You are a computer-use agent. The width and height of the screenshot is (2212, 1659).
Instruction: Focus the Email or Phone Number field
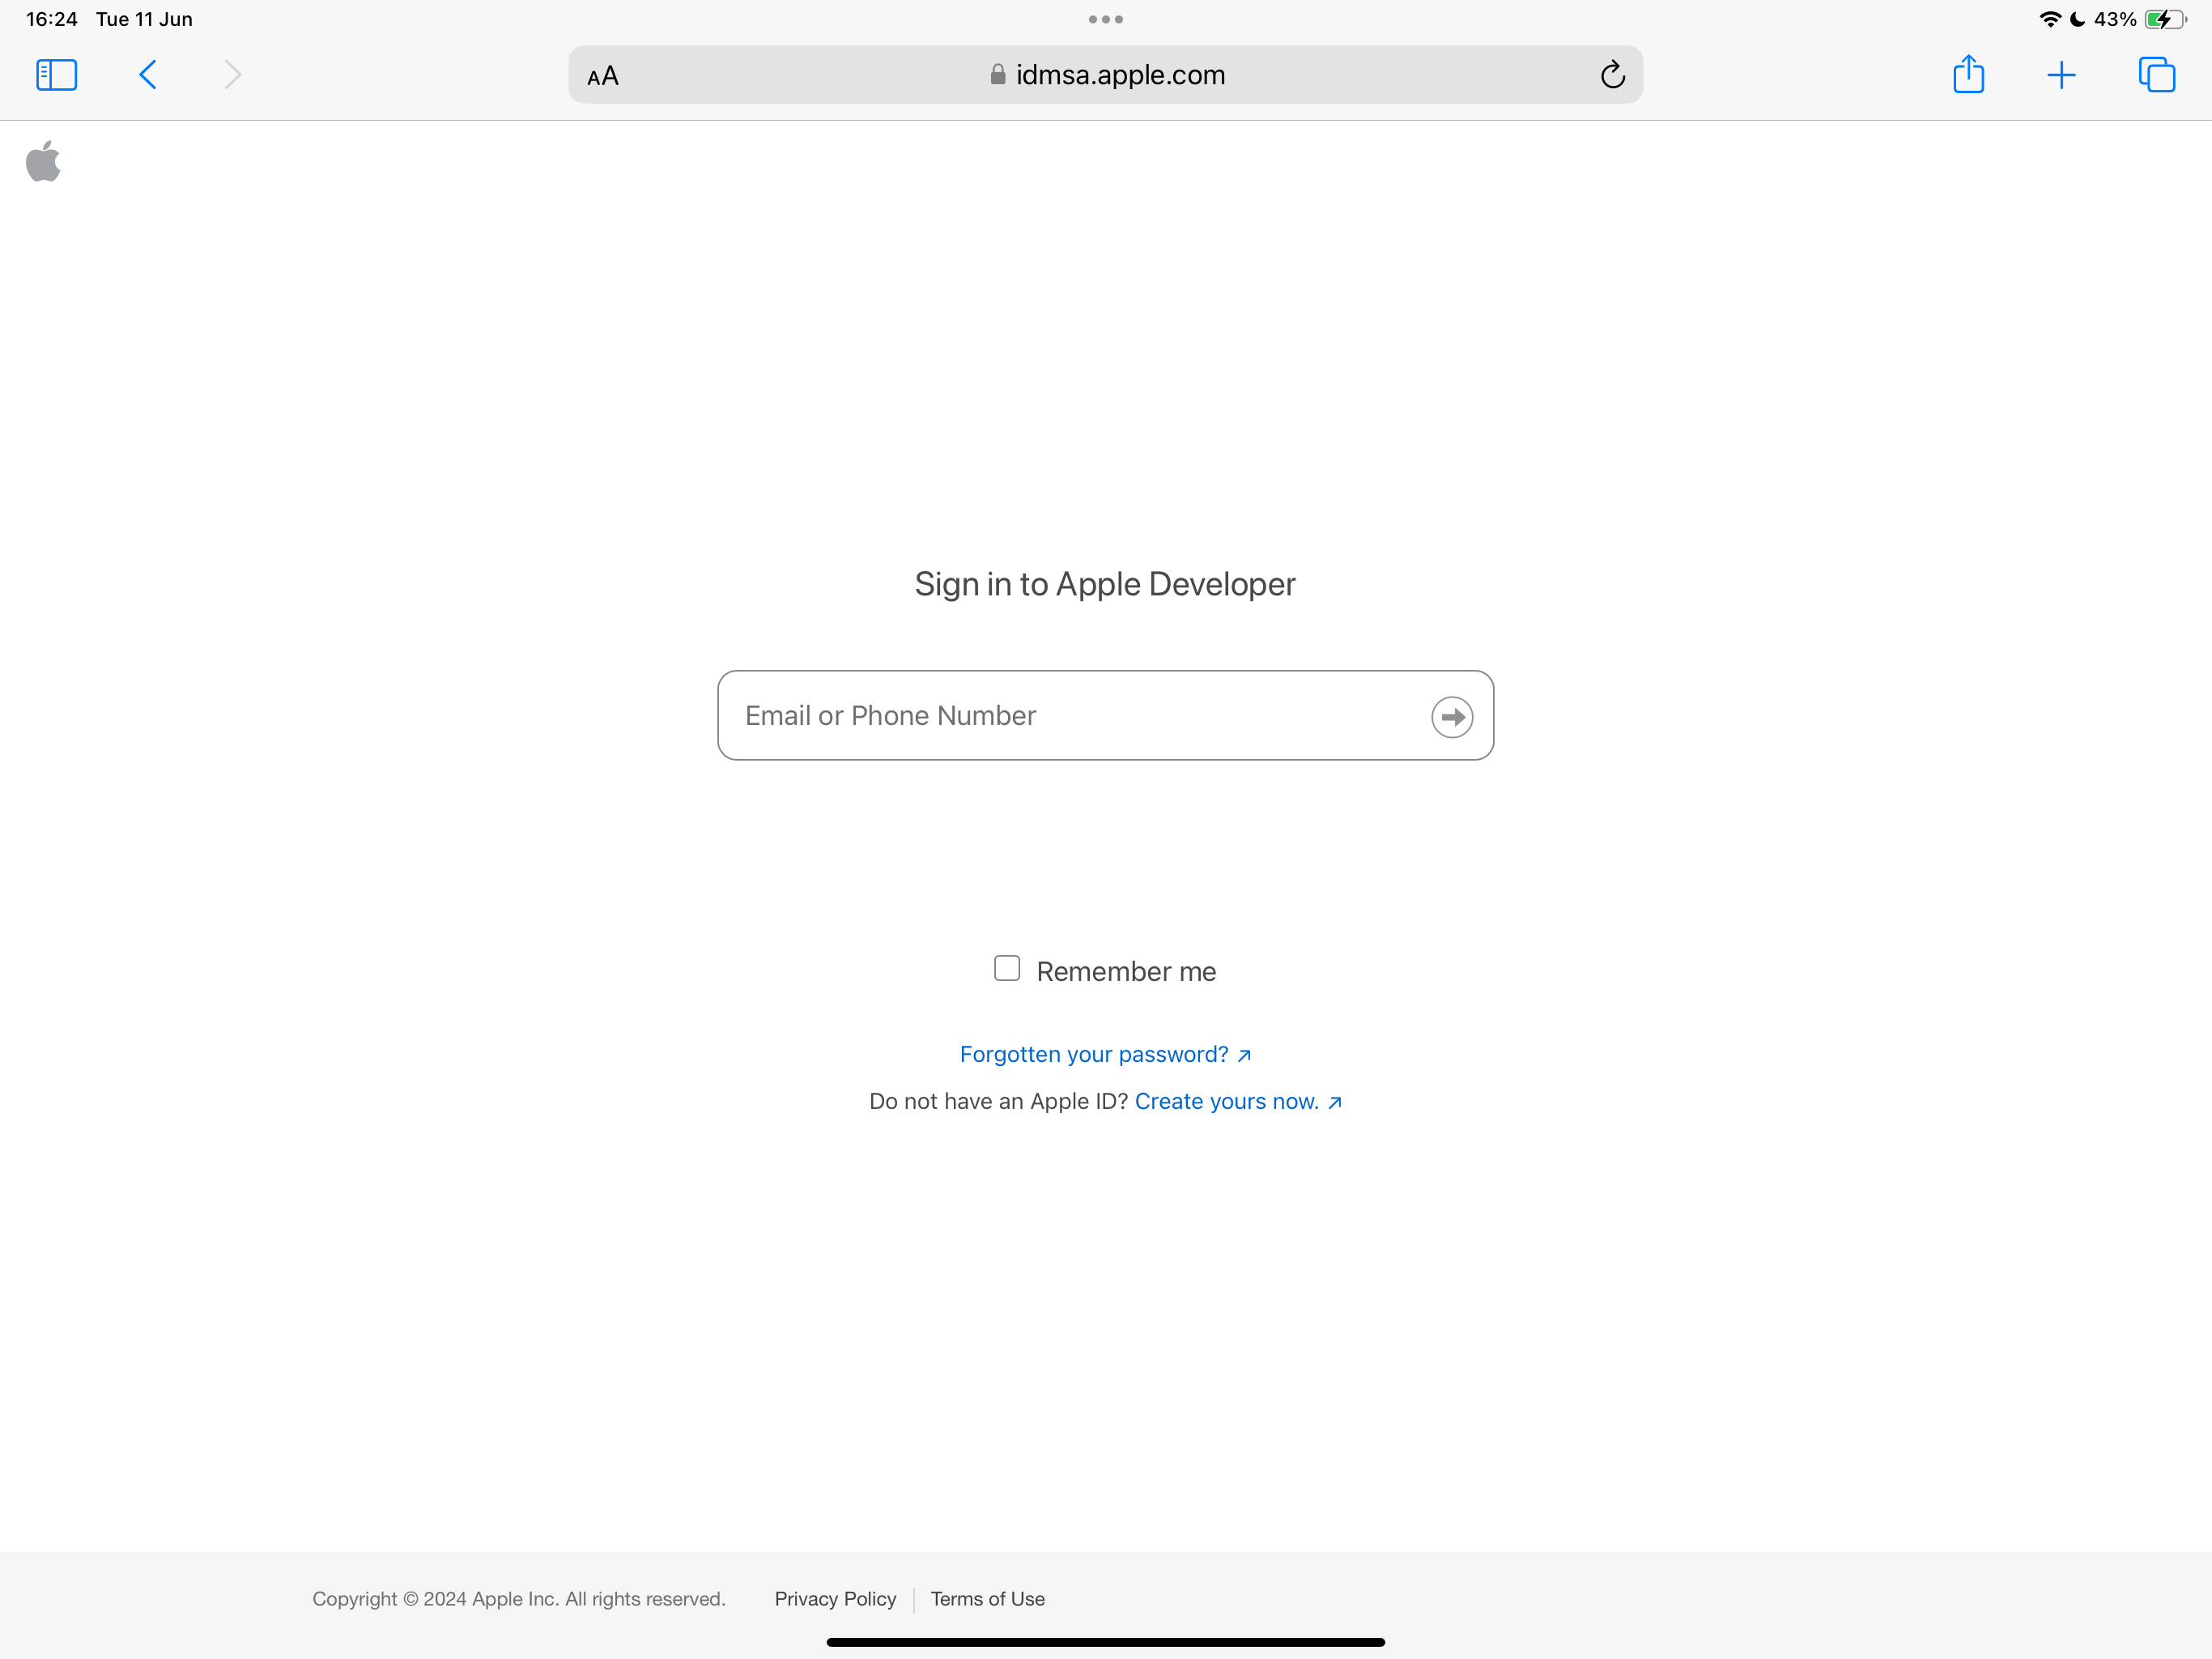click(x=1105, y=715)
